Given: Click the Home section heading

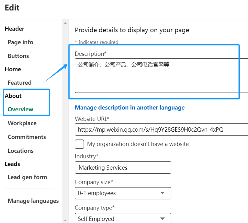Looking at the screenshot, I should click(x=13, y=69).
